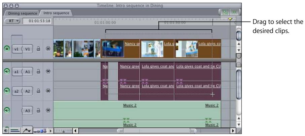The width and height of the screenshot is (305, 136).
Task: Lock the A1 audio track
Action: pos(39,71)
